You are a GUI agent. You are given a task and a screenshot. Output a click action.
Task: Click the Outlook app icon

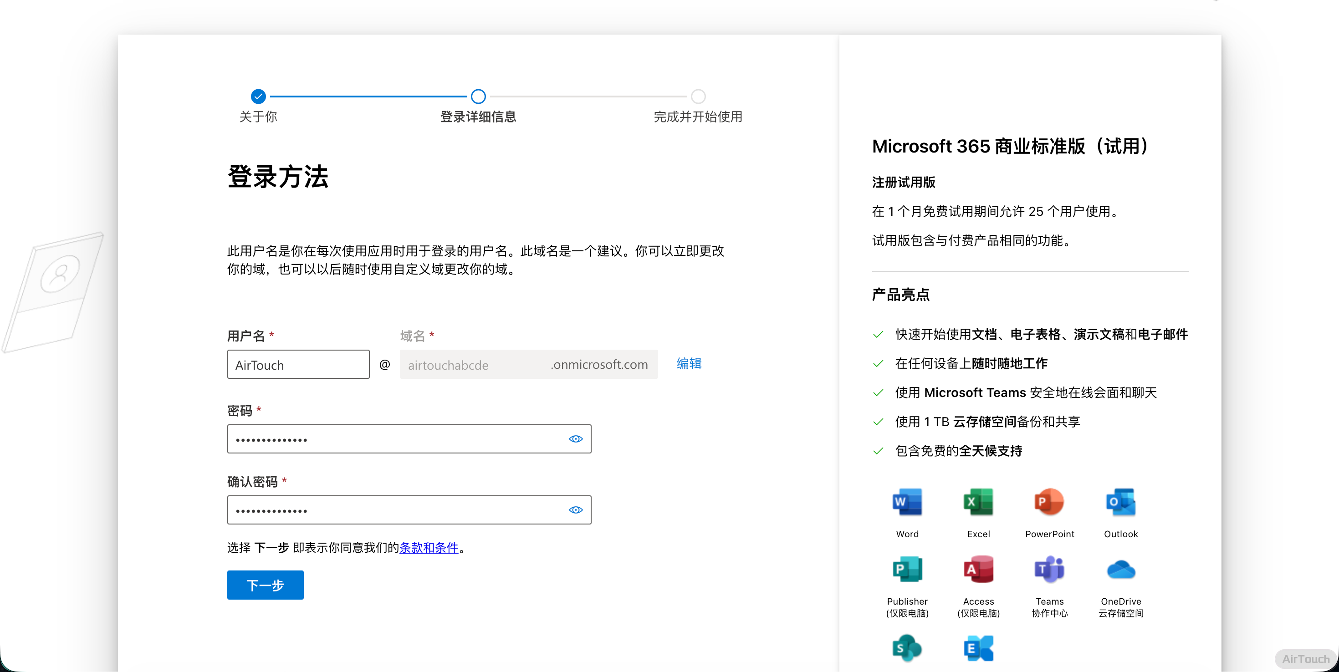(x=1120, y=502)
